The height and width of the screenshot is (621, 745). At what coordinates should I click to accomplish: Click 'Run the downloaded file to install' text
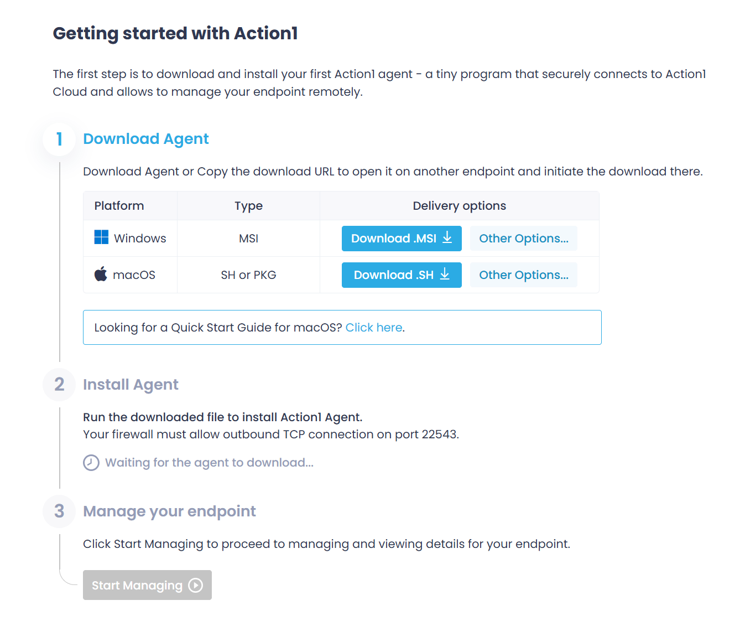pyautogui.click(x=223, y=417)
